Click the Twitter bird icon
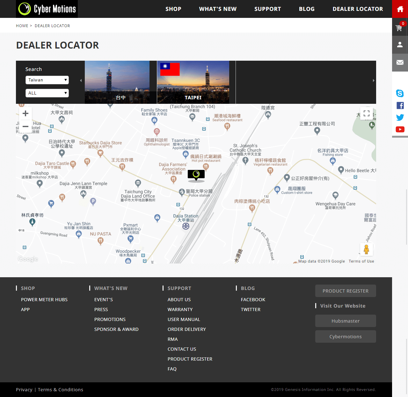The width and height of the screenshot is (408, 397). (400, 117)
